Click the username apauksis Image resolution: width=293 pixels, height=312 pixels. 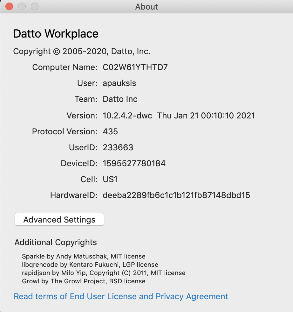click(119, 83)
